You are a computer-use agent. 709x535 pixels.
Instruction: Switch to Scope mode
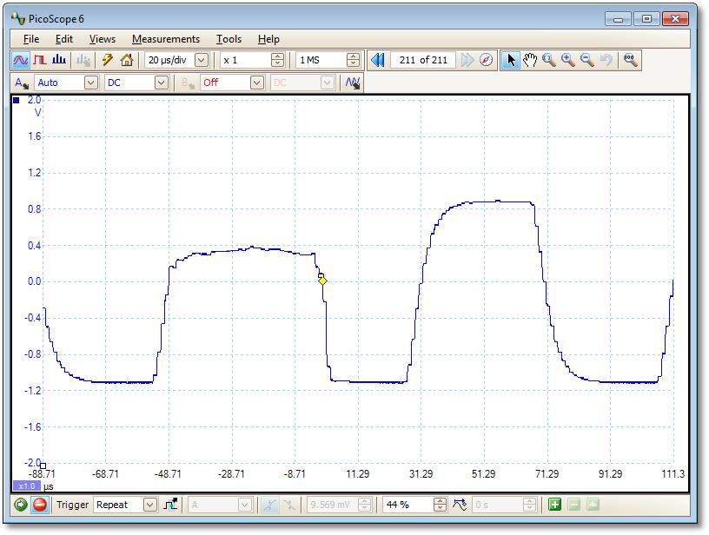(20, 60)
